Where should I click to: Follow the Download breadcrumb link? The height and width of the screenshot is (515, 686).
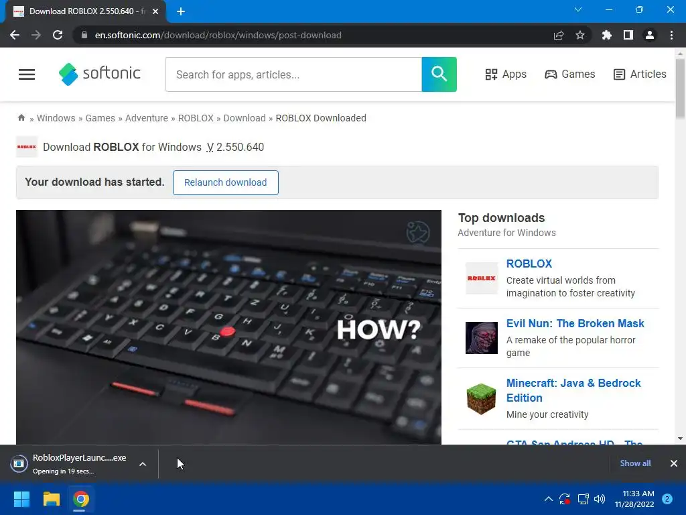245,118
